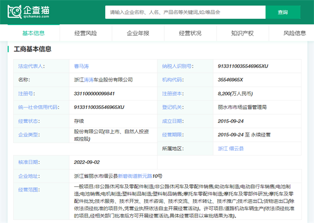Click the 纳税人识别号 label
Screen dimensions: 314x223
178,66
